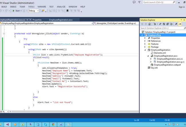Toggle Preview Selected Items button in Solution Explorer
The image size is (186, 127).
[180, 24]
